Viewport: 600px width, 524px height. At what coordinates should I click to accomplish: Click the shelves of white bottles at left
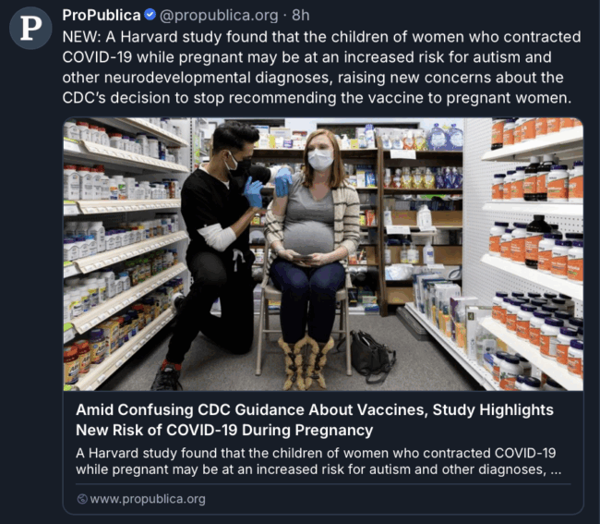(x=125, y=253)
